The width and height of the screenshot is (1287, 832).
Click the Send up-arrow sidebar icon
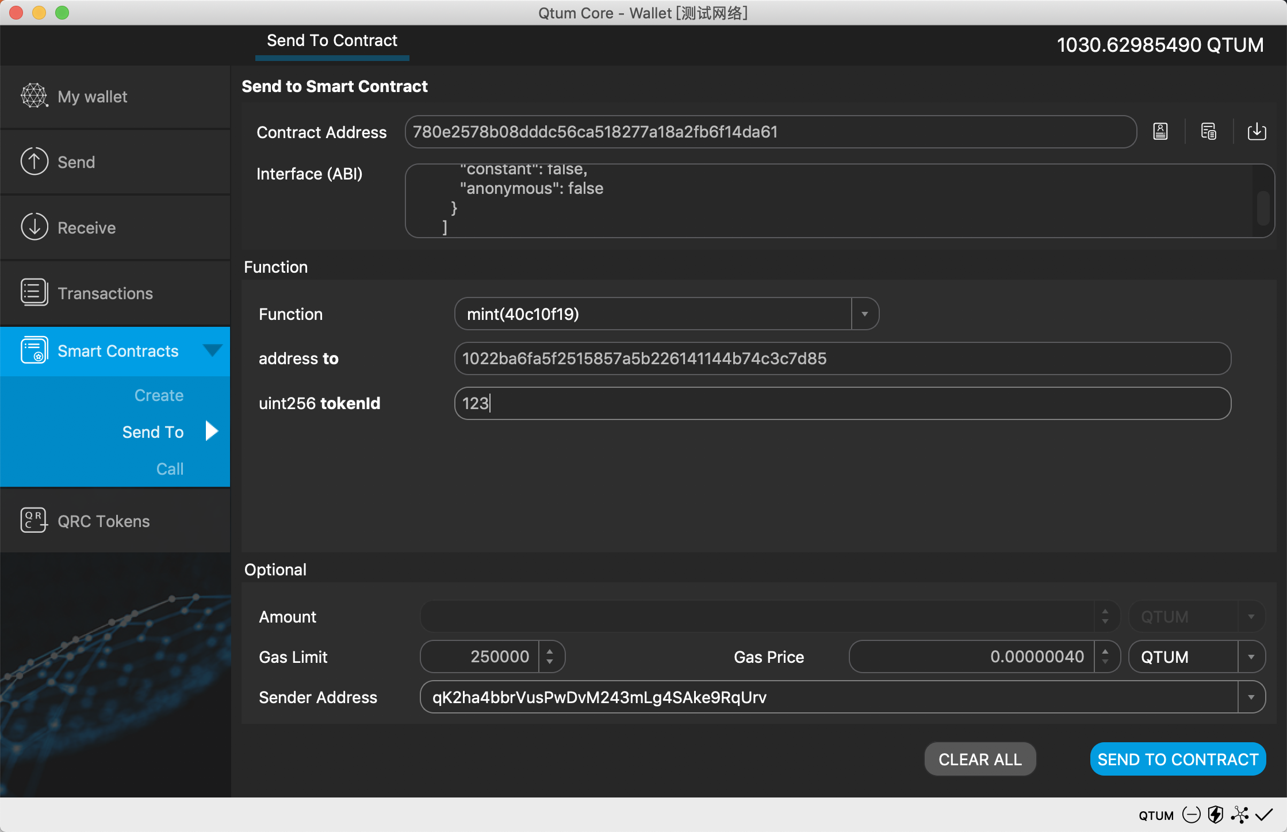tap(34, 162)
